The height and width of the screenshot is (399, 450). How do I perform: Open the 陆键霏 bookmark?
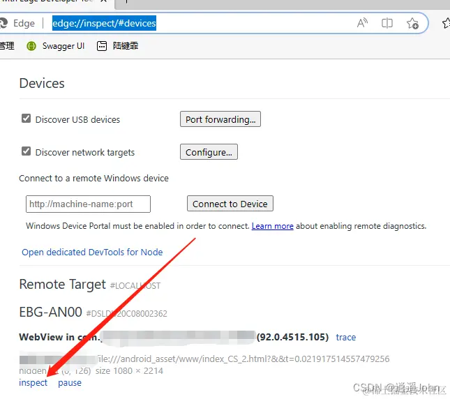click(x=117, y=46)
